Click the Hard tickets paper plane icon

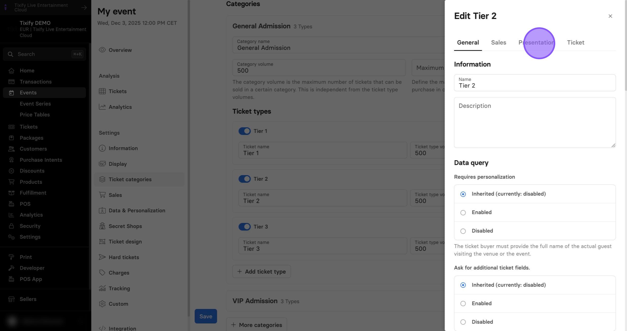coord(102,257)
